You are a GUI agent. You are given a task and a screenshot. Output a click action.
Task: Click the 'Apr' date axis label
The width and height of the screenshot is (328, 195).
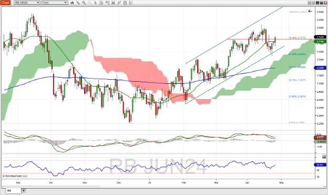pos(247,182)
